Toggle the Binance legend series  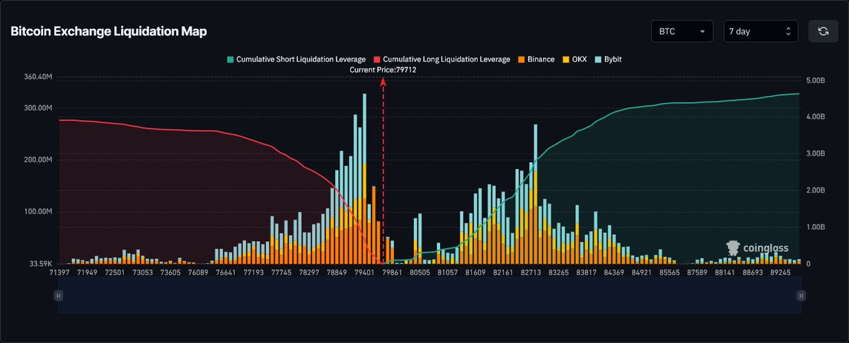[x=536, y=59]
